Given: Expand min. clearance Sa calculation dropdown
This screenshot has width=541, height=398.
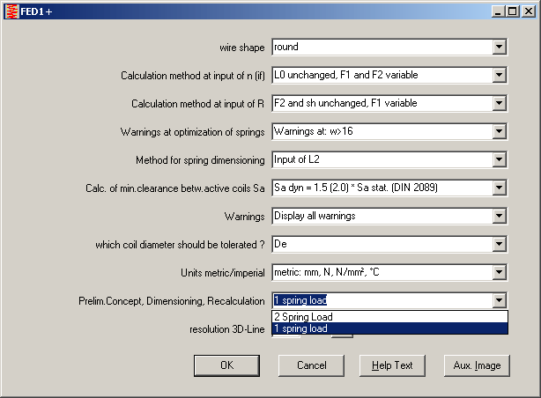Looking at the screenshot, I should tap(499, 188).
